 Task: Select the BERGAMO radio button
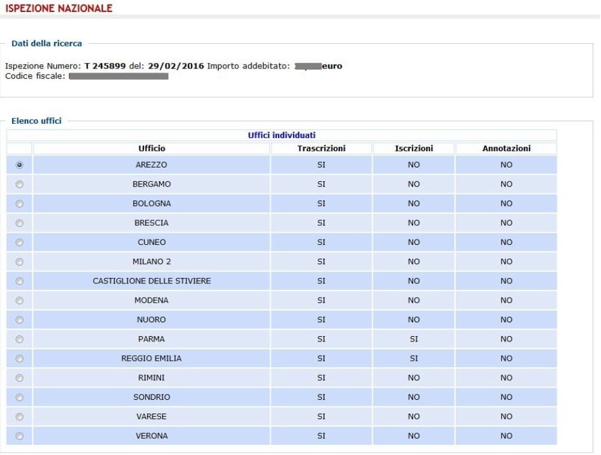19,184
